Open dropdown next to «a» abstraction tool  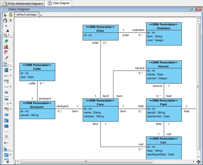click(x=11, y=109)
